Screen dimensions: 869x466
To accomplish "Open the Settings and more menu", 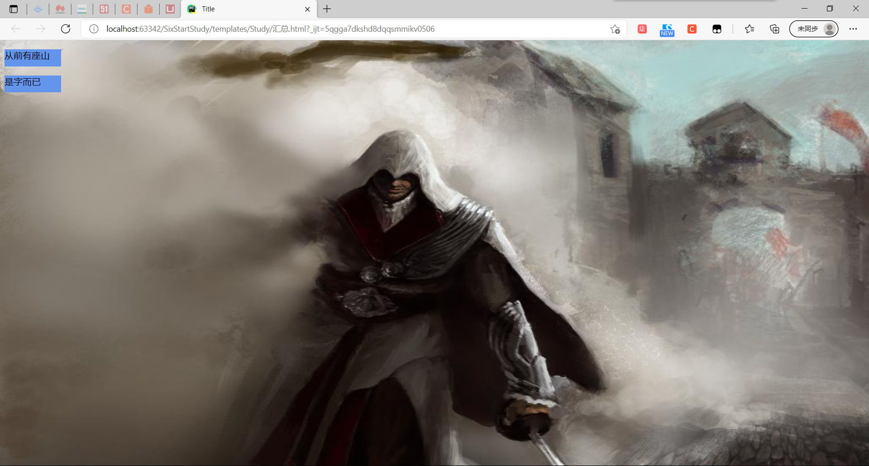I will pos(853,29).
